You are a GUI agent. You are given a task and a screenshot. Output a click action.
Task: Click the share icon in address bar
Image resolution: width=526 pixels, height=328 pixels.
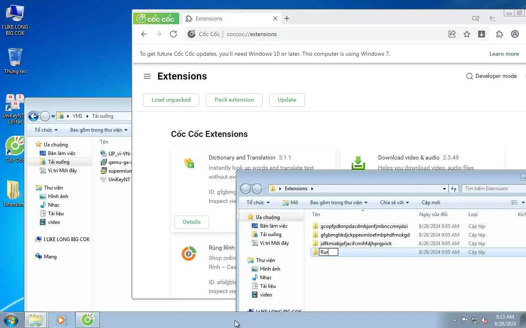click(x=452, y=34)
